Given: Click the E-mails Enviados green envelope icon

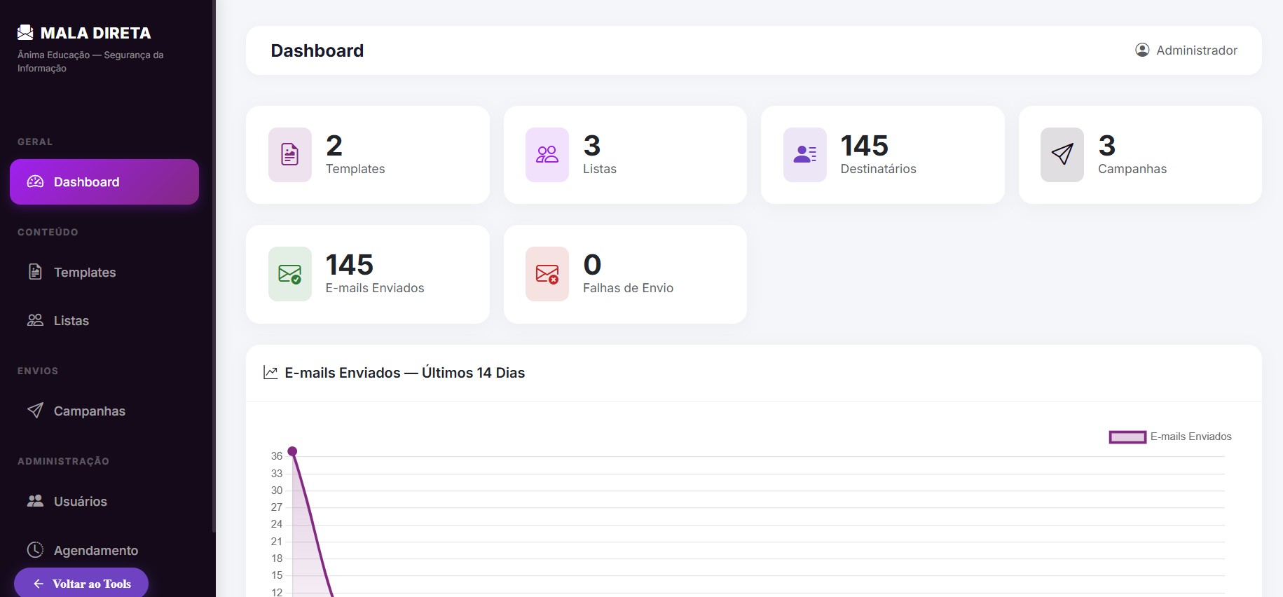Looking at the screenshot, I should click(x=290, y=274).
